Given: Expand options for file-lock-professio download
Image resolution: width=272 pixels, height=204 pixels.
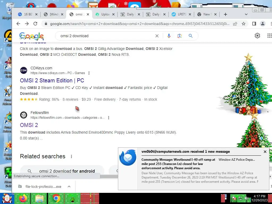Looking at the screenshot, I should tap(69, 186).
